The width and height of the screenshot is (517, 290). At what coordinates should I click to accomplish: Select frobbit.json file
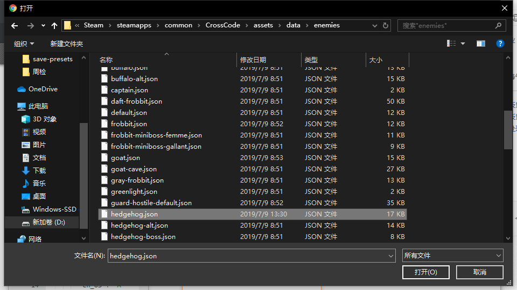[253, 124]
